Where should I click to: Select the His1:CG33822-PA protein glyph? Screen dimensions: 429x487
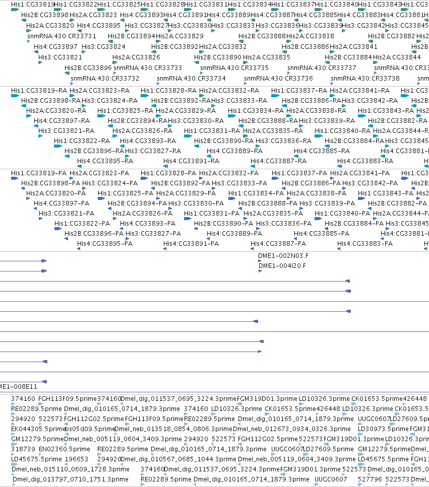(x=58, y=229)
